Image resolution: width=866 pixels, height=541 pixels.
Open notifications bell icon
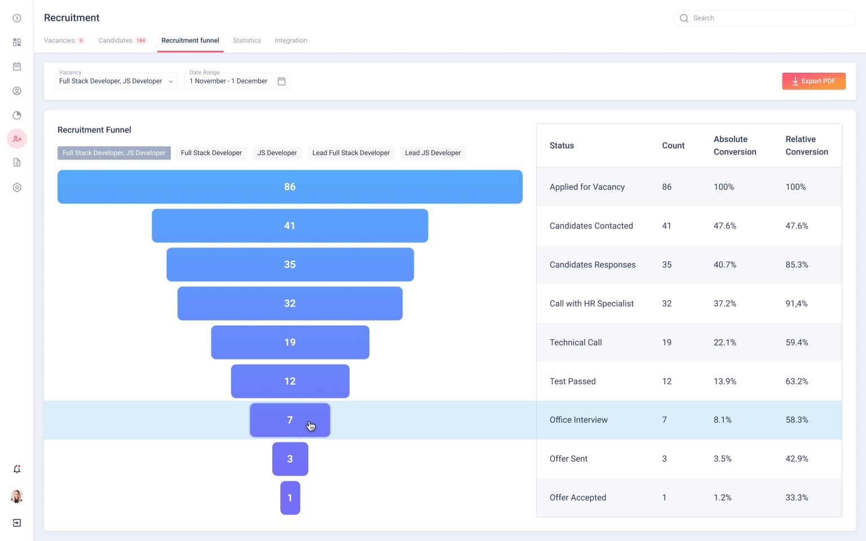17,469
